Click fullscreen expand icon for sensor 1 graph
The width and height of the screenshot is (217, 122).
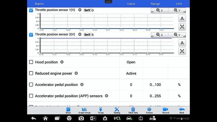click(x=182, y=27)
